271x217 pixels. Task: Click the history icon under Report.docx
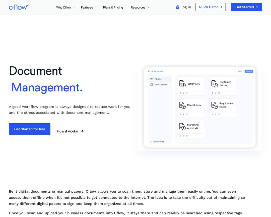tap(187, 114)
